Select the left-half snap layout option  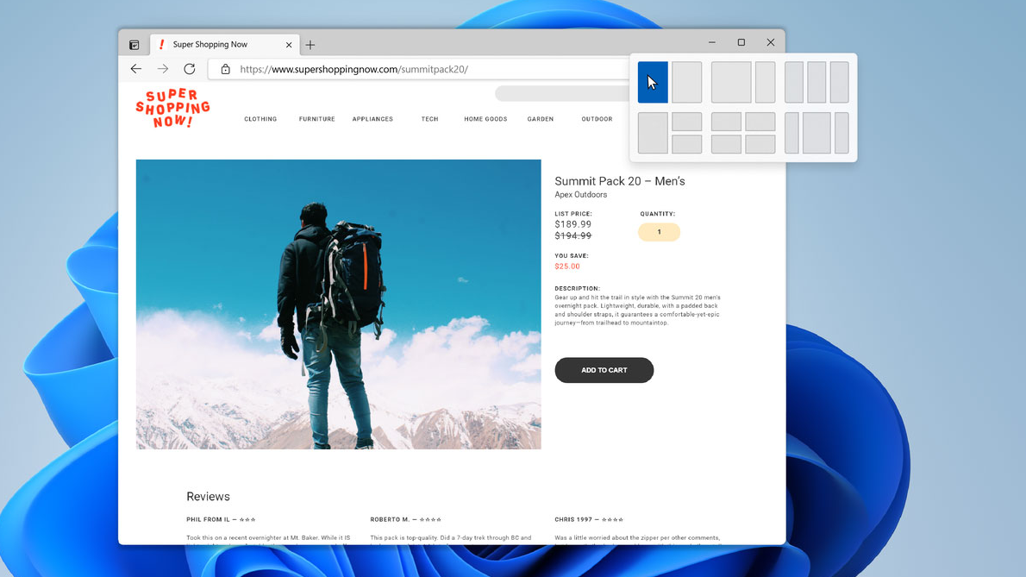point(653,82)
